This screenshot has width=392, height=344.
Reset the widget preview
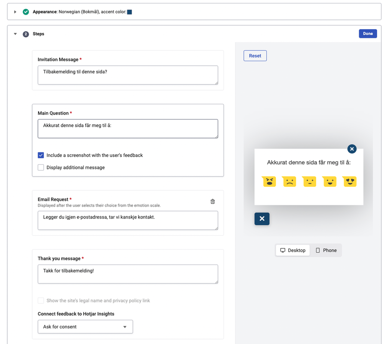click(x=255, y=55)
